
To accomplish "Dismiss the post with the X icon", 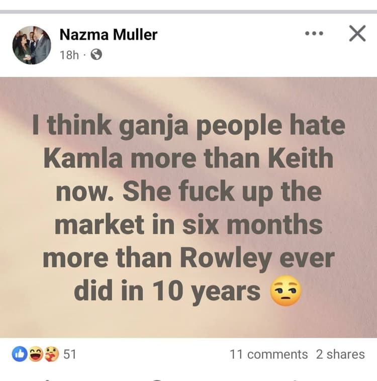I will (357, 34).
